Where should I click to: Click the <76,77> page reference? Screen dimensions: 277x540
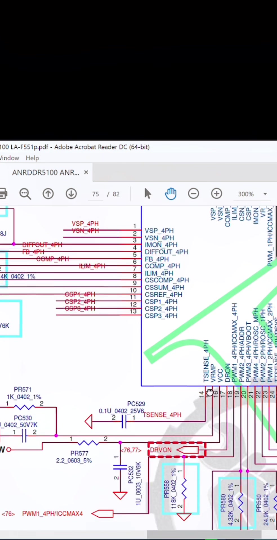click(131, 450)
